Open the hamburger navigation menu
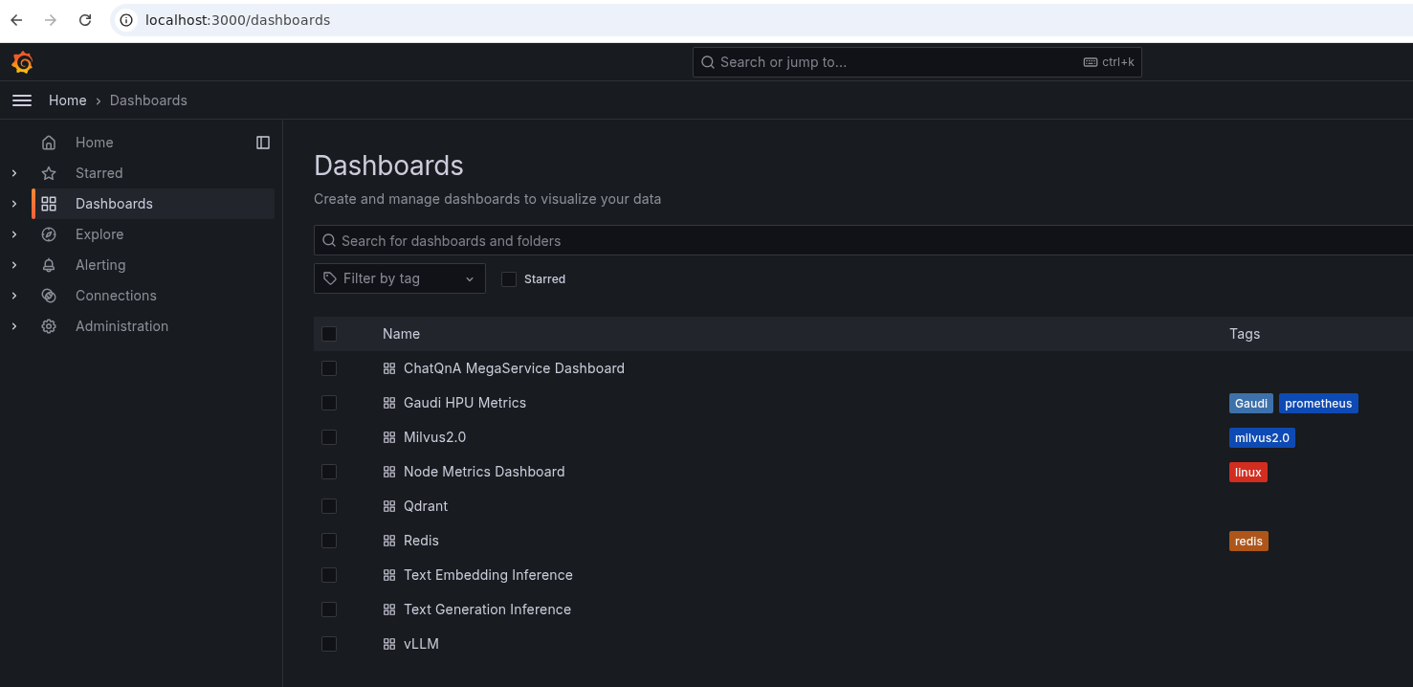1413x687 pixels. click(22, 100)
